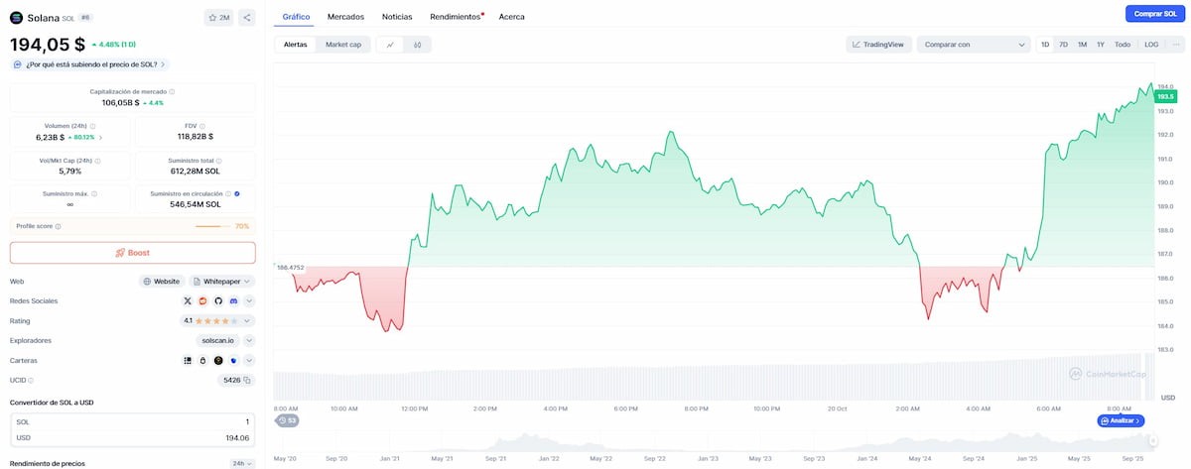Click the verified badge on circulating supply

click(237, 193)
